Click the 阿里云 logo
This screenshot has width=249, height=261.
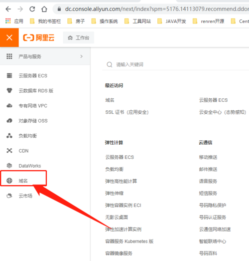(39, 37)
